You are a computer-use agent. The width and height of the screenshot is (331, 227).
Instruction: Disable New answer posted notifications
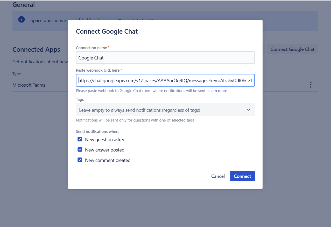pos(80,149)
